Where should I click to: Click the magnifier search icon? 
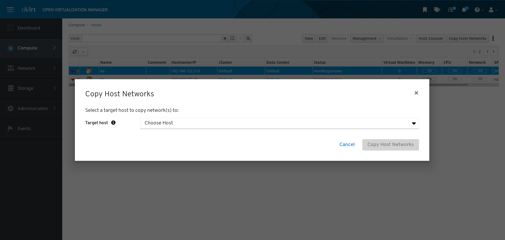(x=248, y=38)
